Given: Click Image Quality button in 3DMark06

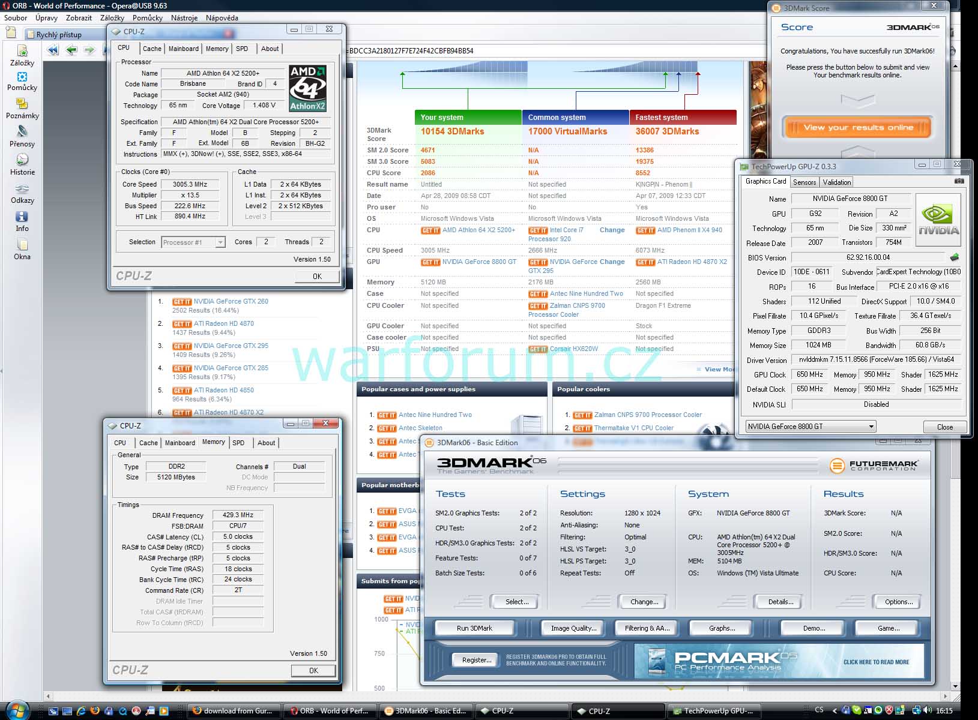Looking at the screenshot, I should pos(574,628).
